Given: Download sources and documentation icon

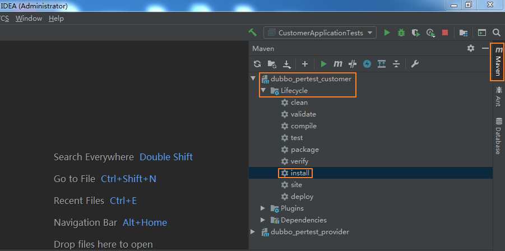Looking at the screenshot, I should pyautogui.click(x=287, y=64).
